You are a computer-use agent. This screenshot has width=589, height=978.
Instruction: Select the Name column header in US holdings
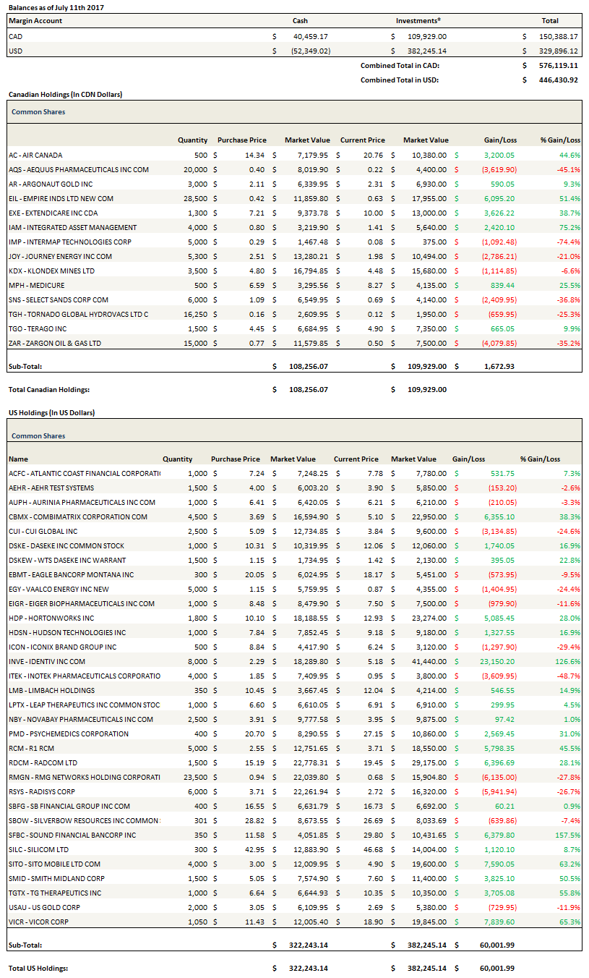tap(18, 459)
